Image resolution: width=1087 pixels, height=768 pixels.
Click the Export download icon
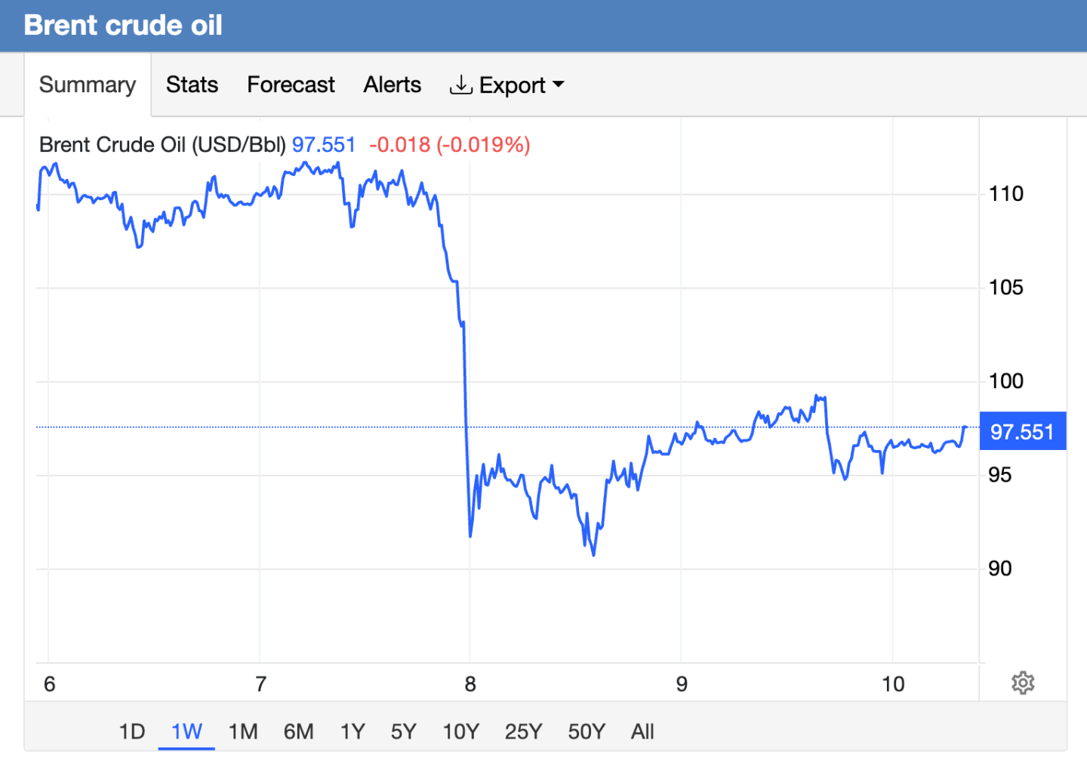pyautogui.click(x=460, y=85)
